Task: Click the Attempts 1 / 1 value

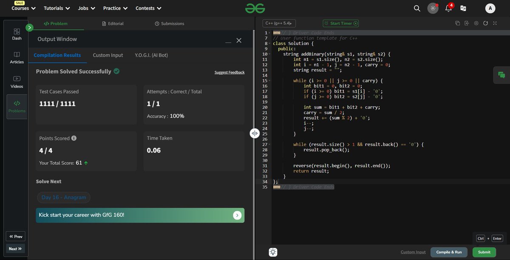Action: pos(153,104)
